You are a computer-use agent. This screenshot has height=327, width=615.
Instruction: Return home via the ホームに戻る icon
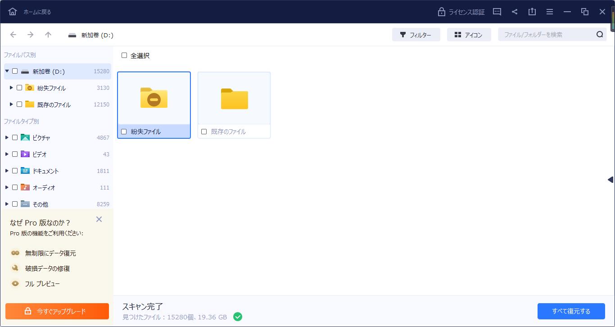(x=12, y=11)
